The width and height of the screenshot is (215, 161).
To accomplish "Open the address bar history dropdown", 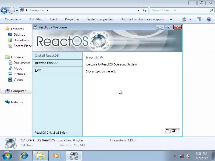I will tap(138, 10).
